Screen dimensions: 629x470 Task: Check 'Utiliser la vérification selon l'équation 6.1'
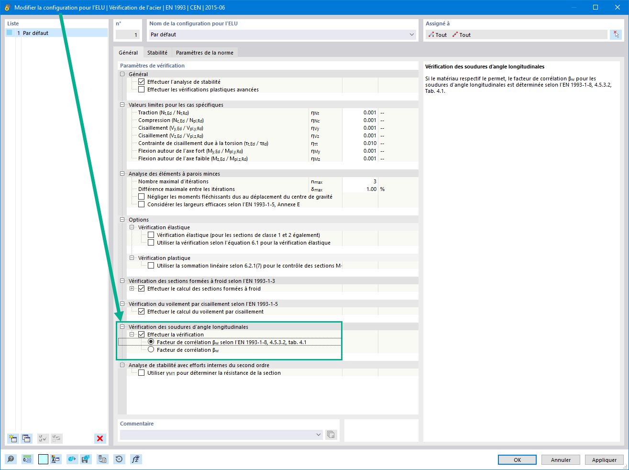click(151, 243)
